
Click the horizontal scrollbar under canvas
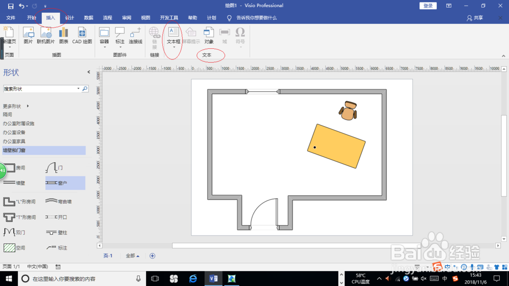(297, 246)
